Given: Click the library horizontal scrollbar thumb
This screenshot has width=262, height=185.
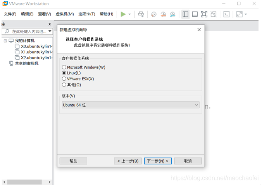Looking at the screenshot, I should tap(24, 182).
